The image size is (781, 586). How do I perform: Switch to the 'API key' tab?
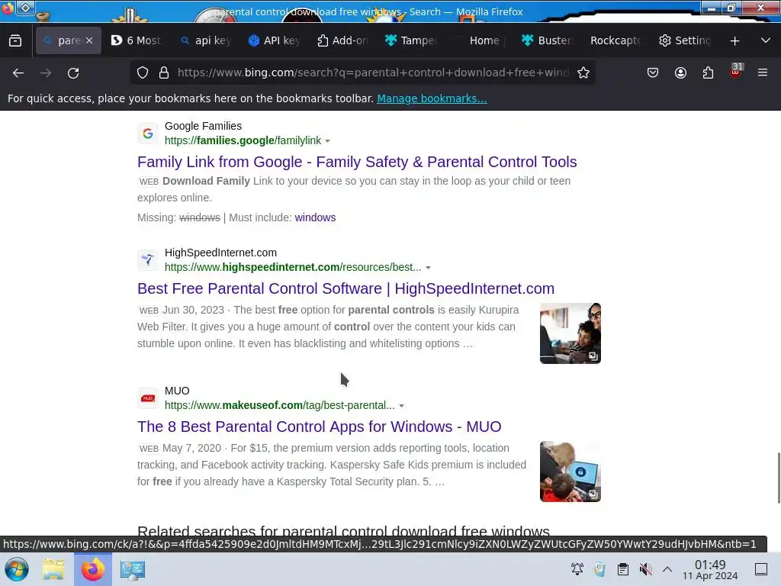pyautogui.click(x=274, y=40)
